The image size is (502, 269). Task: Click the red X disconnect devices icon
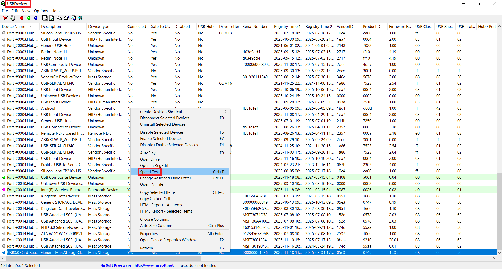(x=5, y=18)
